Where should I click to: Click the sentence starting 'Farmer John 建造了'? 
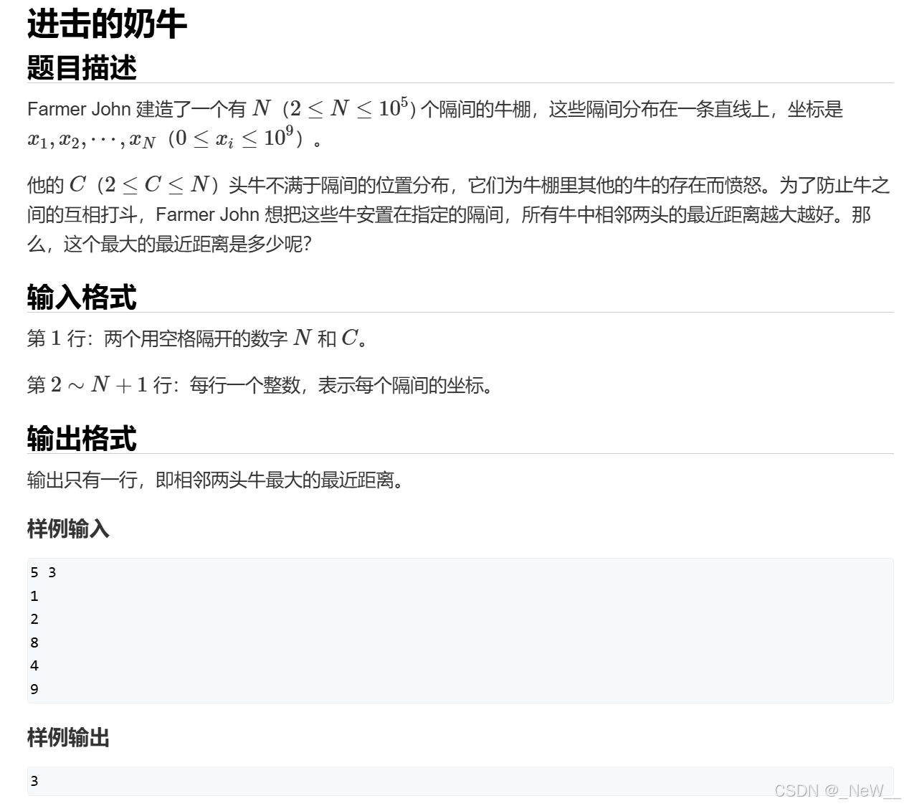pyautogui.click(x=435, y=109)
